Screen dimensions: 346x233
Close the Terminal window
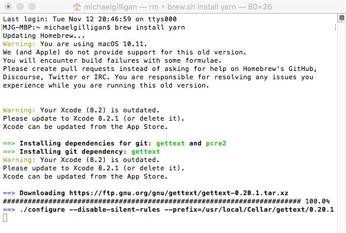tap(8, 7)
